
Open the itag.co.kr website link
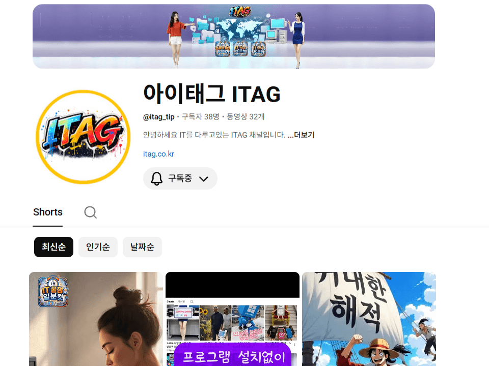(158, 154)
